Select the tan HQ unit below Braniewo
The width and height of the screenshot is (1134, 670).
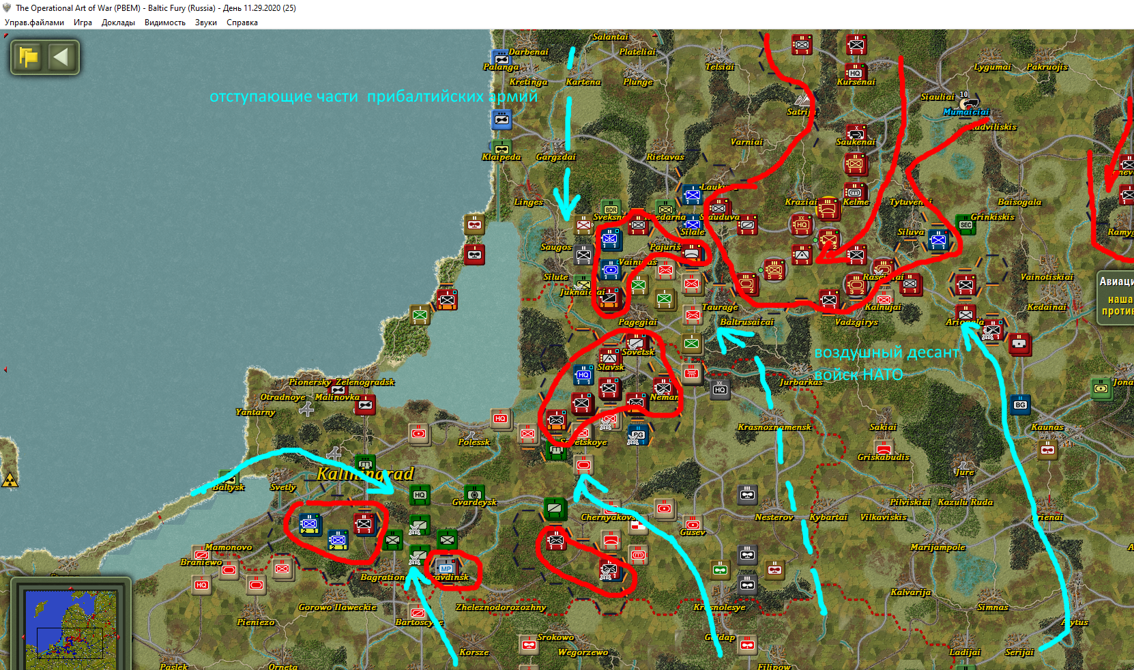pos(201,584)
